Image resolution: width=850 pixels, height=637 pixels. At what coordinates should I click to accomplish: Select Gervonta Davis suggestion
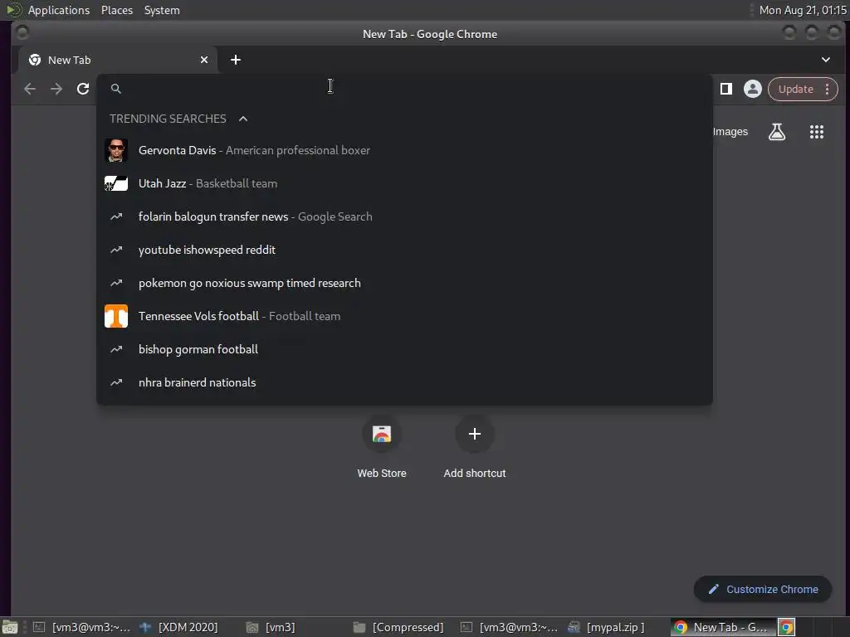[x=404, y=151]
